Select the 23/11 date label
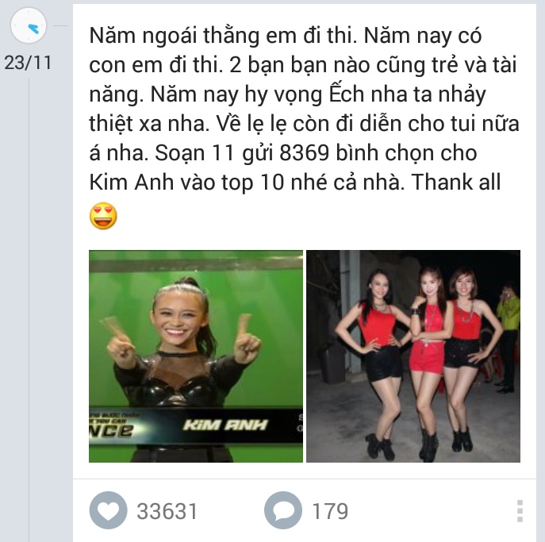 click(x=28, y=63)
